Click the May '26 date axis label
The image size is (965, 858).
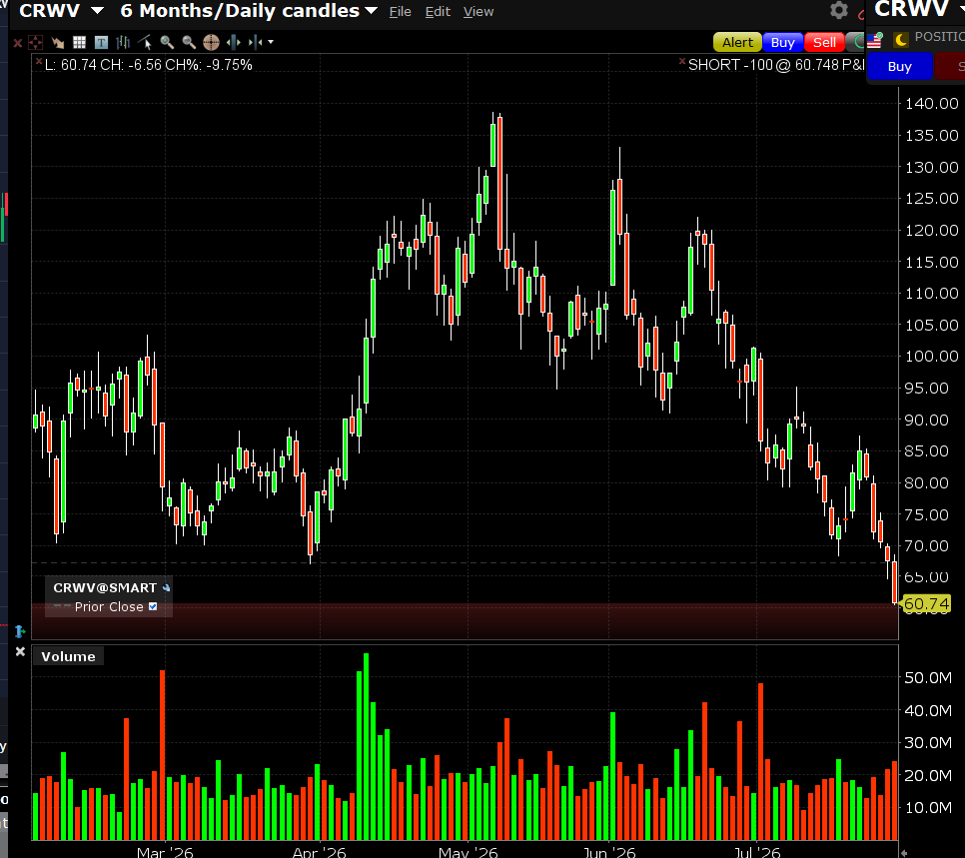(468, 852)
